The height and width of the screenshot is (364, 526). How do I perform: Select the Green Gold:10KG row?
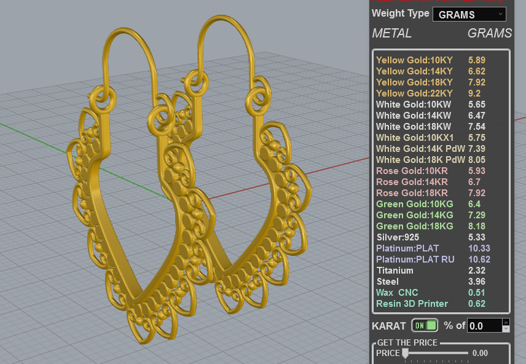(x=441, y=204)
